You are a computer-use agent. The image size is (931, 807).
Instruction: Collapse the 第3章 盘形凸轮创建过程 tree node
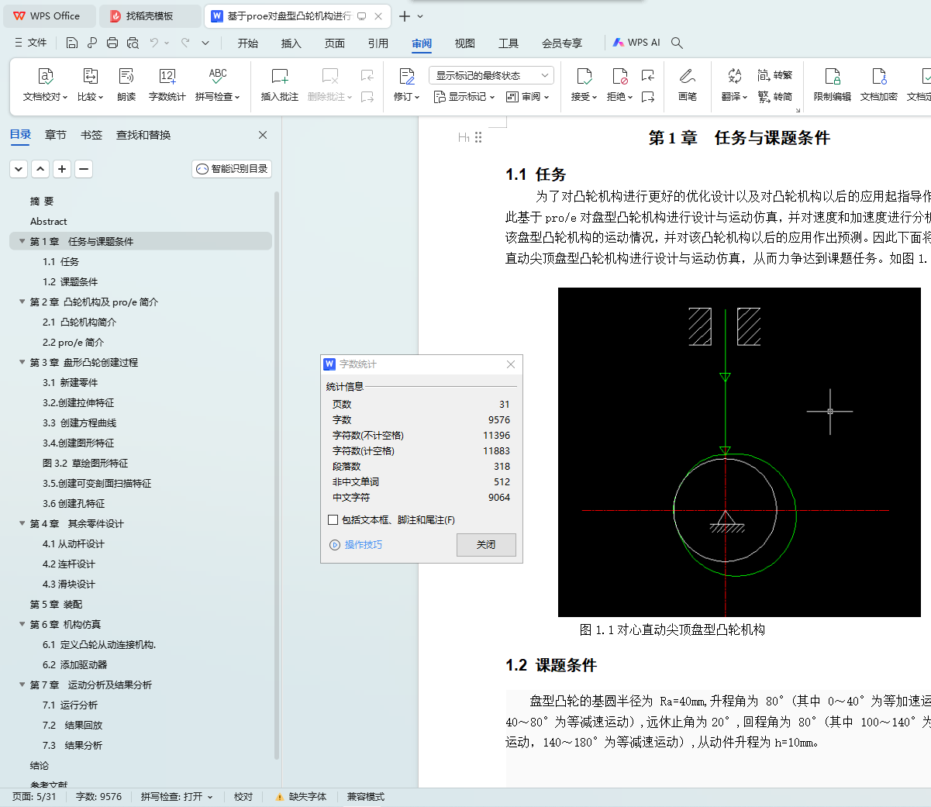click(22, 362)
